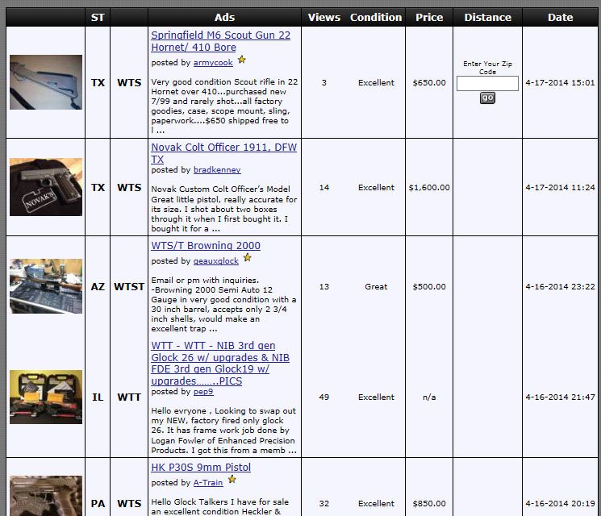This screenshot has height=516, width=601.
Task: View geauxglock's profile
Action: click(215, 261)
